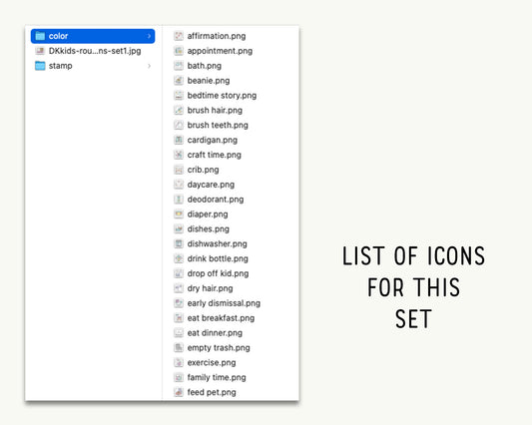Select the stamp folder row
Viewport: 532px width, 425px height.
pos(93,66)
